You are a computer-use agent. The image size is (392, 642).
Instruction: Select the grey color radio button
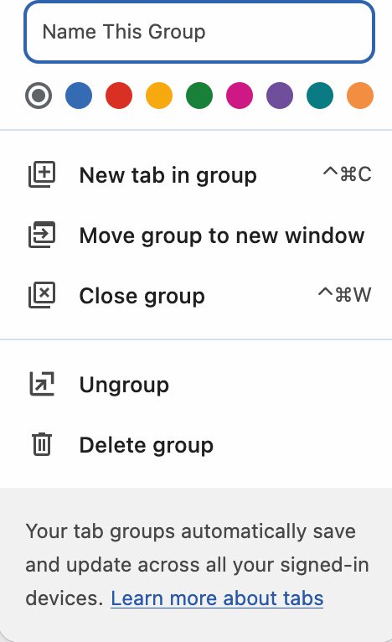pos(39,96)
